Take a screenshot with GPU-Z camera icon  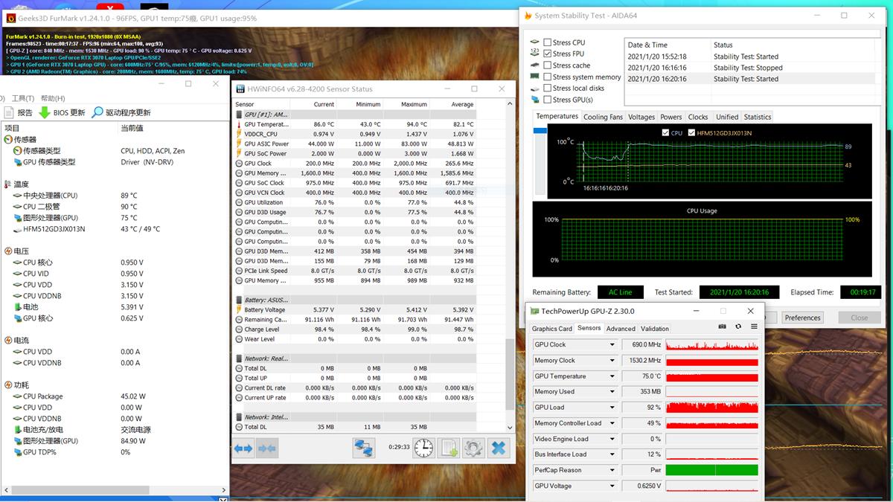[722, 326]
